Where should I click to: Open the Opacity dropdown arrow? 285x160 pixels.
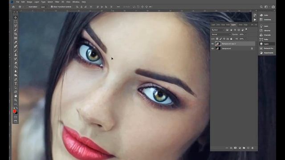245,34
